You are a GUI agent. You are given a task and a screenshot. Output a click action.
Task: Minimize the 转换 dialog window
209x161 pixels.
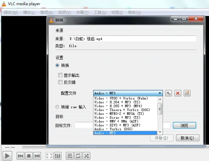click(175, 19)
